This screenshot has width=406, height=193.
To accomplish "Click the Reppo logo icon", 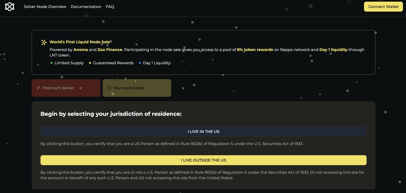I will tap(10, 6).
